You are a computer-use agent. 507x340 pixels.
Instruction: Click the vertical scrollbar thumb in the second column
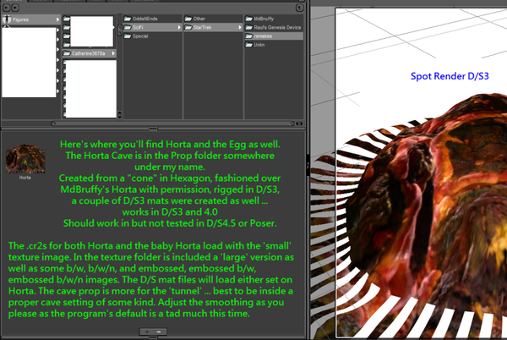(120, 30)
